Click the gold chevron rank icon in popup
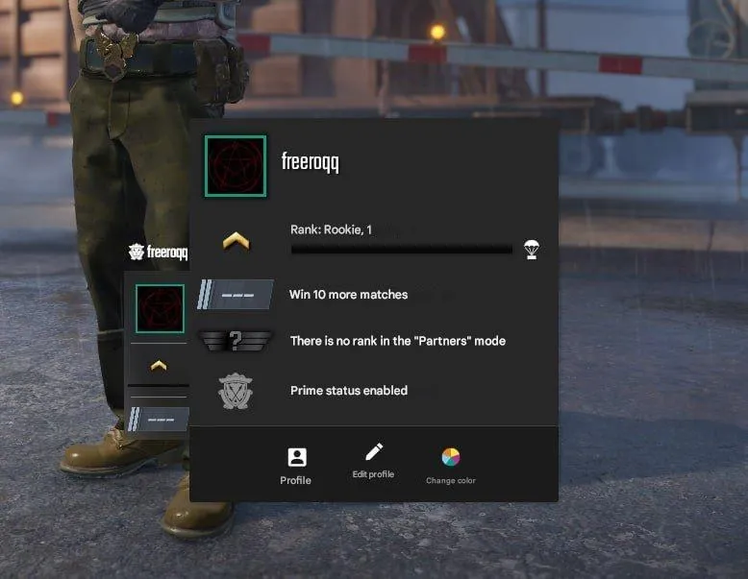 coord(236,241)
